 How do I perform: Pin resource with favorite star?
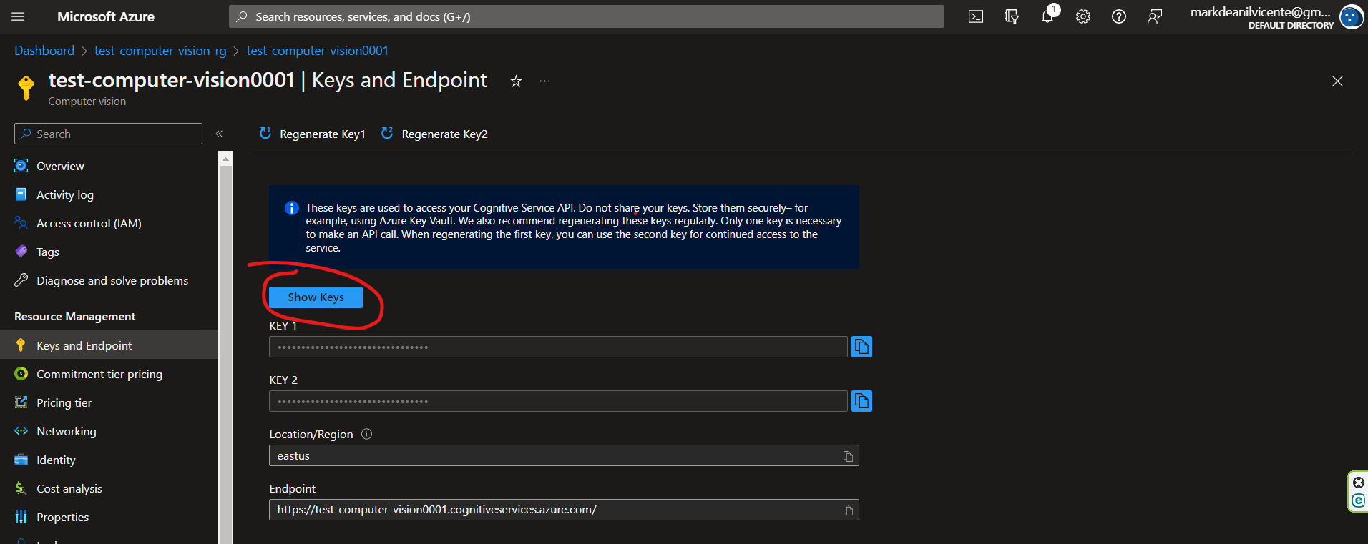click(x=516, y=81)
